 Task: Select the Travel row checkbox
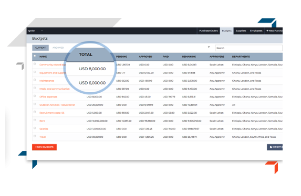tap(35, 136)
